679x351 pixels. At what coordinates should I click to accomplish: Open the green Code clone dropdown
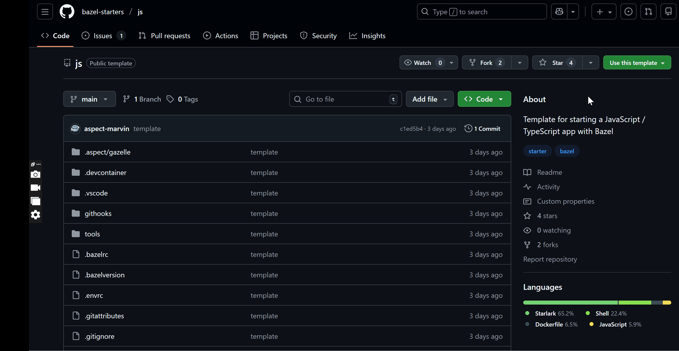[x=484, y=99]
